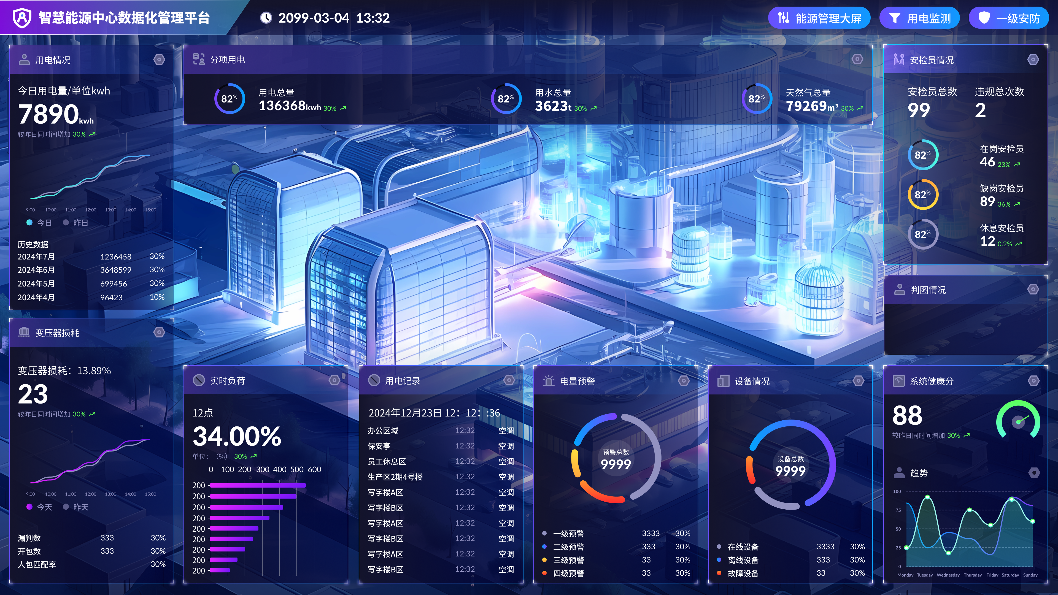Click the 实时负荷 header circle icon

[199, 380]
